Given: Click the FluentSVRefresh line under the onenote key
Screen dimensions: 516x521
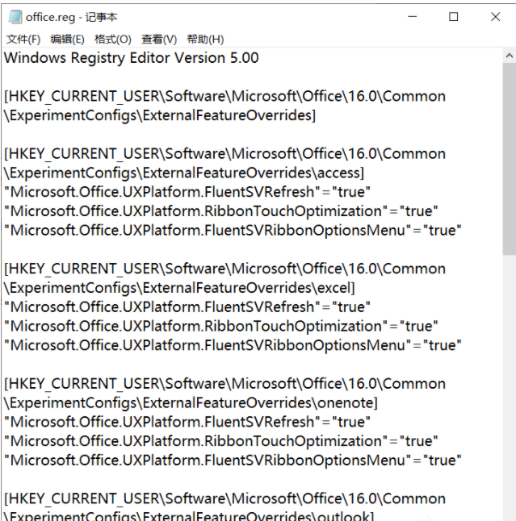Looking at the screenshot, I should [x=187, y=422].
